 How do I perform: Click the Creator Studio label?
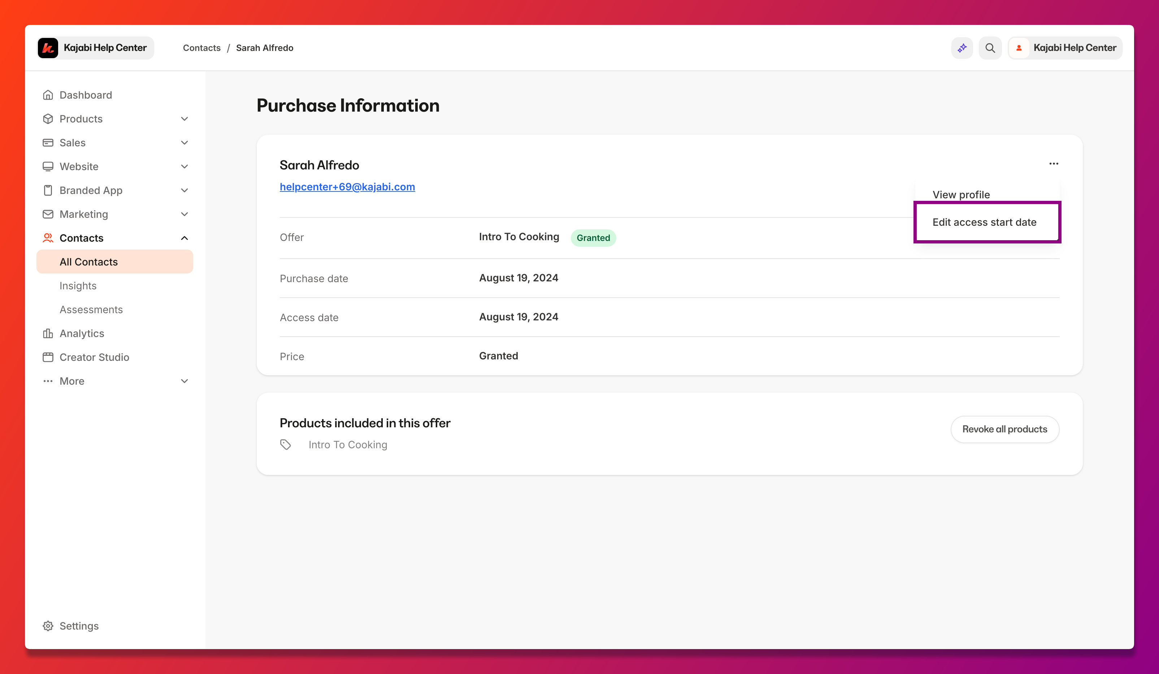click(x=94, y=357)
